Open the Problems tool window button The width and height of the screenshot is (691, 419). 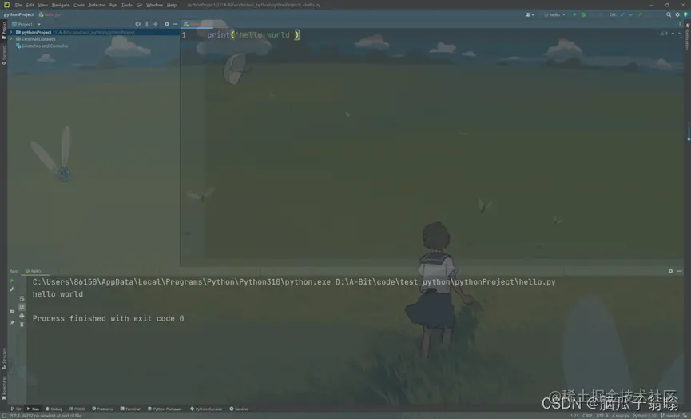click(103, 409)
